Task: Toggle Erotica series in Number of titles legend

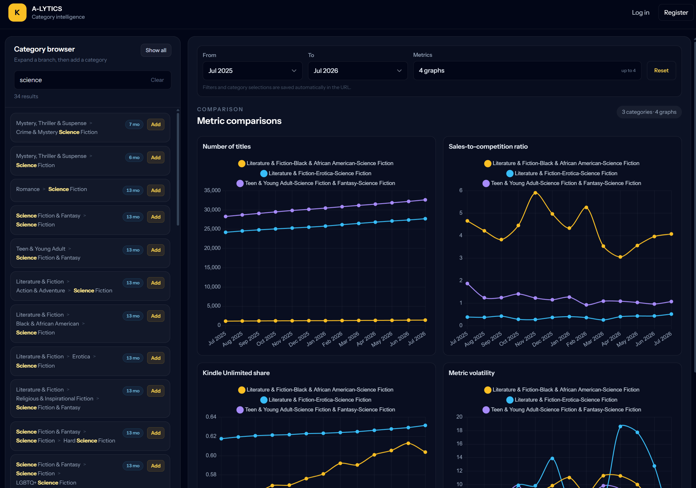Action: coord(316,173)
